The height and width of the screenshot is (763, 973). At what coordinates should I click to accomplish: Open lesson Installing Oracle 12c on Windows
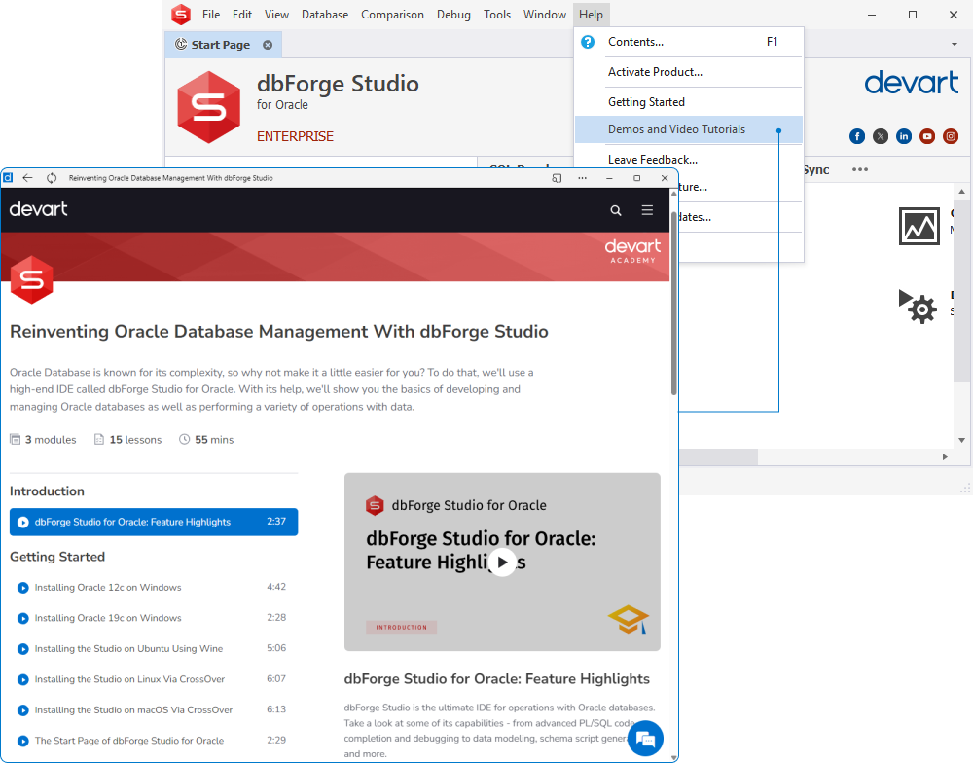pos(154,587)
